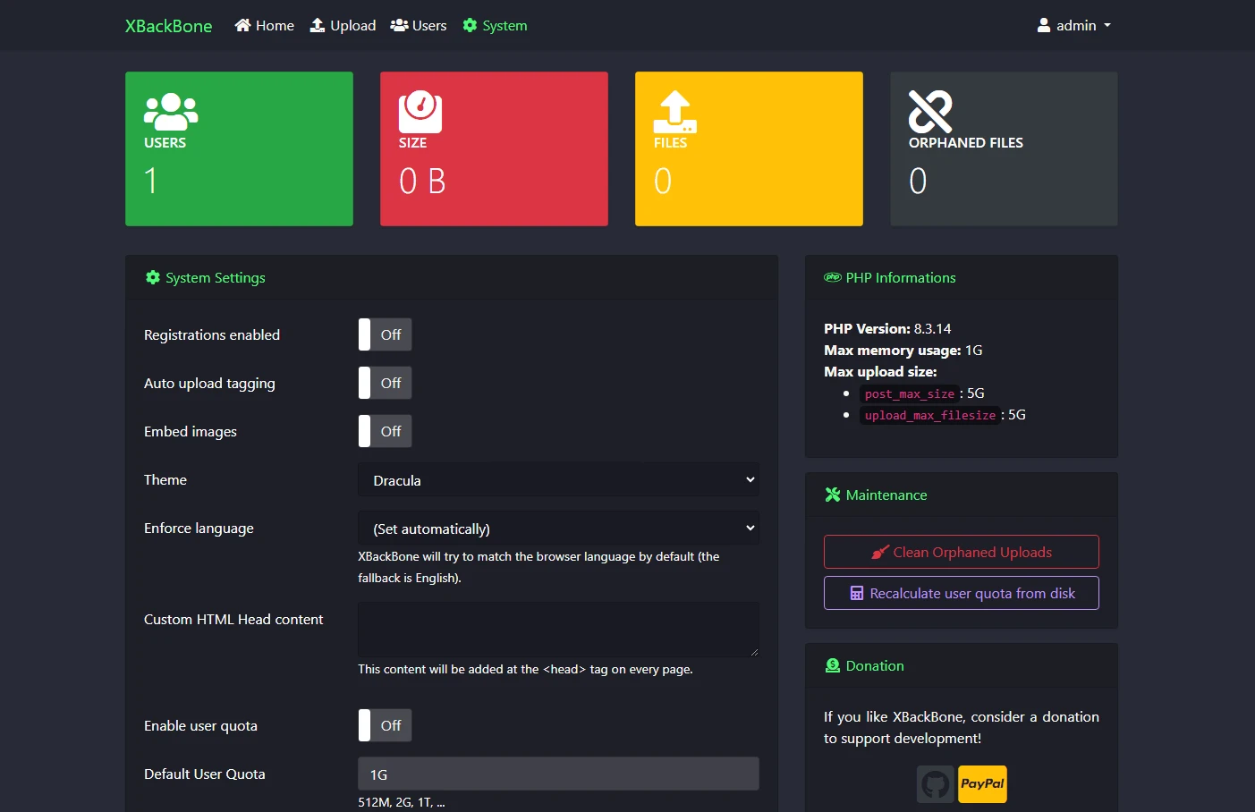Screen dimensions: 1255x812
Task: Click the gear icon beside System in navbar
Action: coord(470,26)
